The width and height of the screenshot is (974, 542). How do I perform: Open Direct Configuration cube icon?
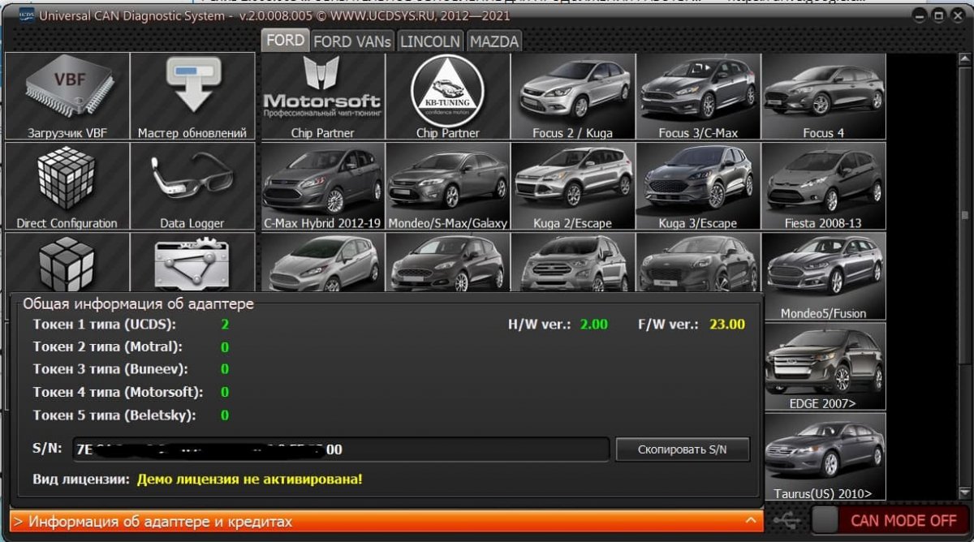point(67,187)
